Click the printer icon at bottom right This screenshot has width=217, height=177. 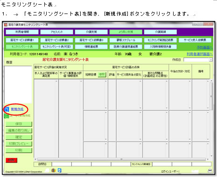(x=210, y=170)
